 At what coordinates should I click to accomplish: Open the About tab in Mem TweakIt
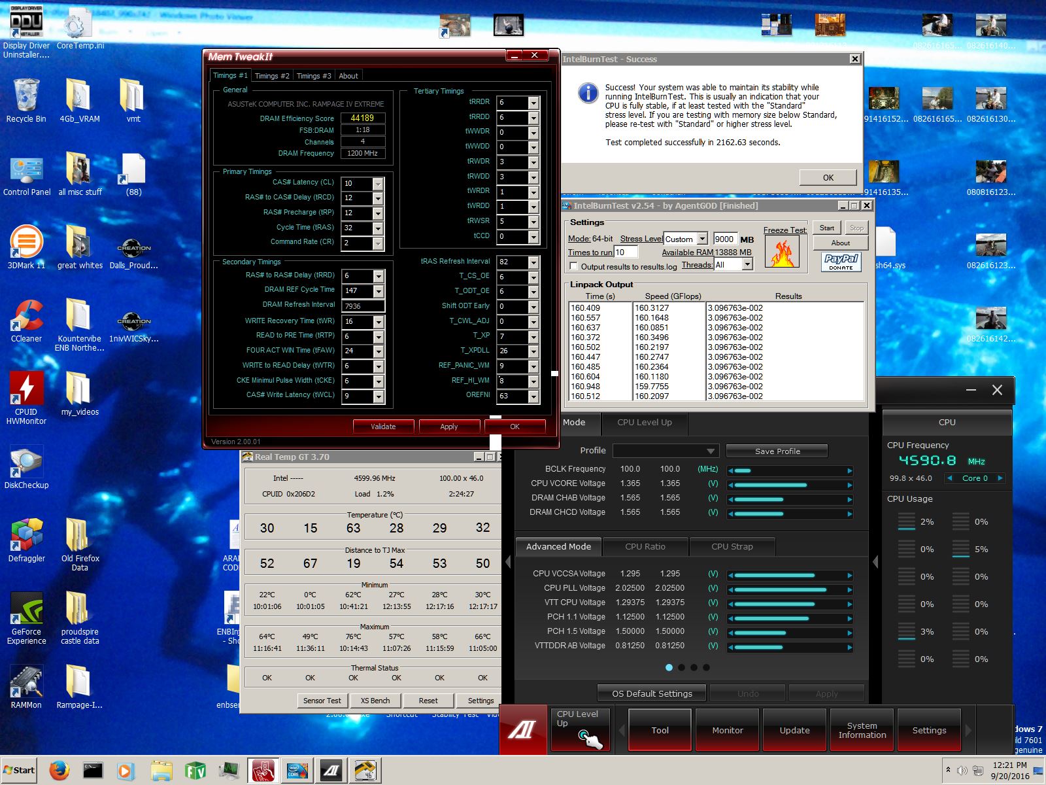pyautogui.click(x=348, y=76)
